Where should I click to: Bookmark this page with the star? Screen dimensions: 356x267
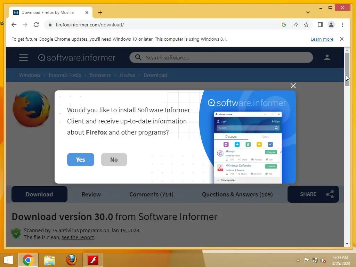click(306, 25)
